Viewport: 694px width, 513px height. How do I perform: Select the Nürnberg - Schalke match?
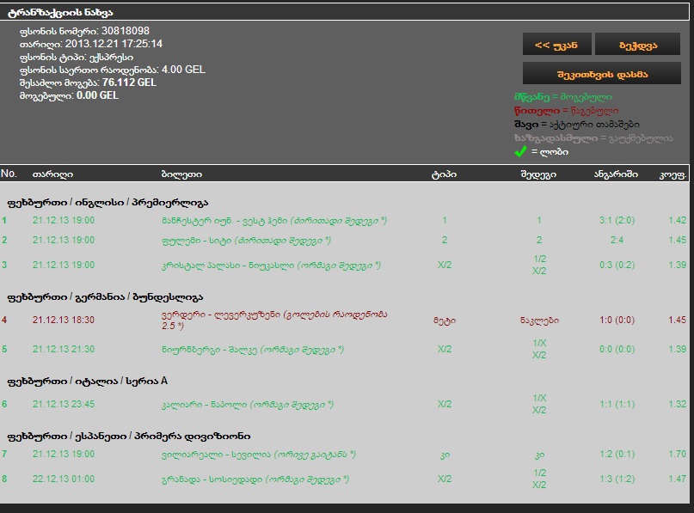[252, 350]
